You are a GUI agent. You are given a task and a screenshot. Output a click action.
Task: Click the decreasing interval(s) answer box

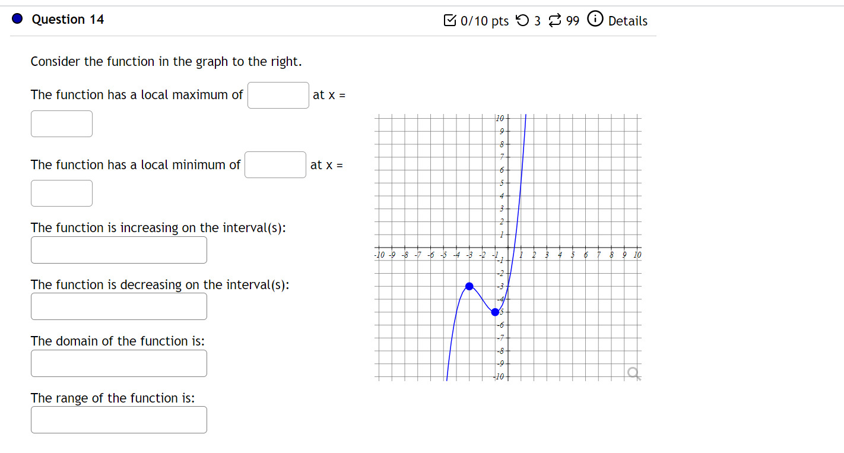click(x=119, y=306)
